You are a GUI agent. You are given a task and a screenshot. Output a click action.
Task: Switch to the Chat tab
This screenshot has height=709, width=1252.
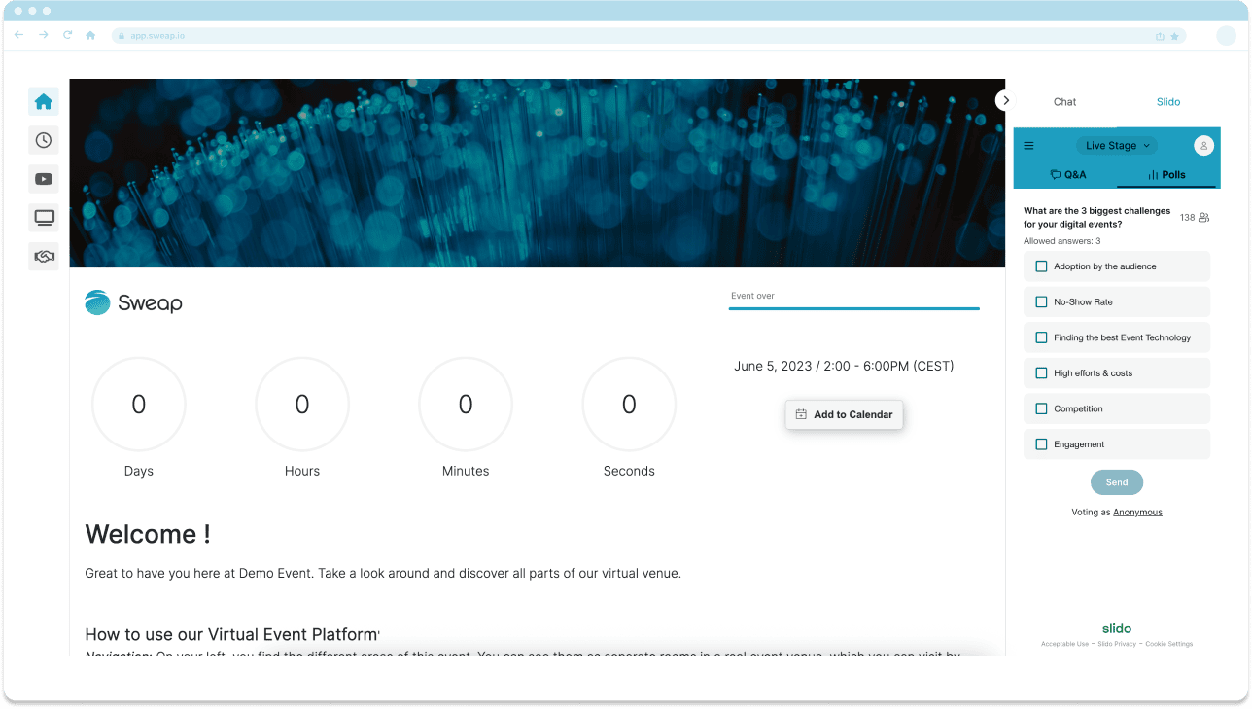point(1064,102)
